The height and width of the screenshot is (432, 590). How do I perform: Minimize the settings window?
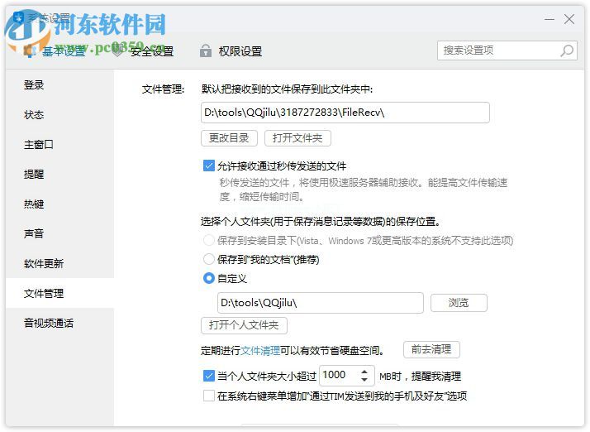[550, 19]
